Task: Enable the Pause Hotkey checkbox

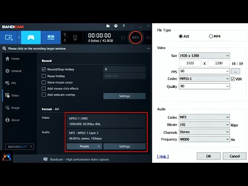Action: pyautogui.click(x=44, y=76)
